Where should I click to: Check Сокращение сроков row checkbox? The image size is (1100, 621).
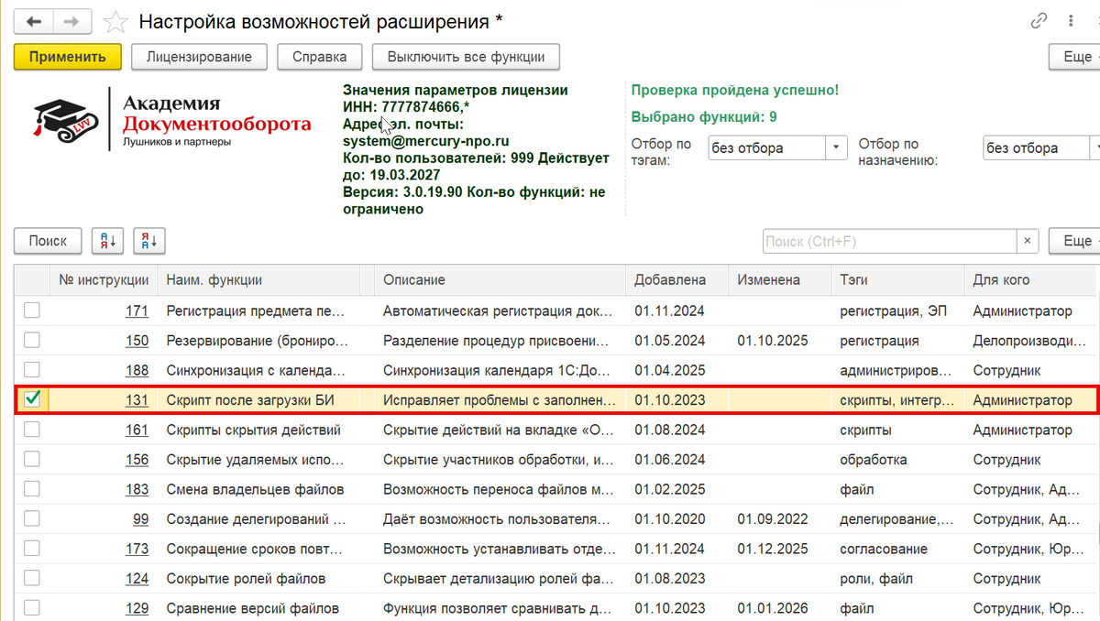pos(32,549)
